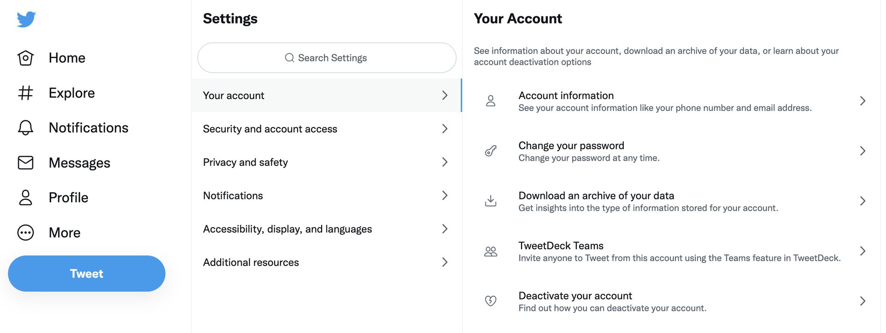Click the Explore hashtag icon
The height and width of the screenshot is (333, 886).
pos(25,93)
